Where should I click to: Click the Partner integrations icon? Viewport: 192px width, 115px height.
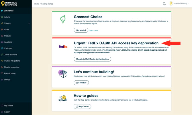pos(2,61)
